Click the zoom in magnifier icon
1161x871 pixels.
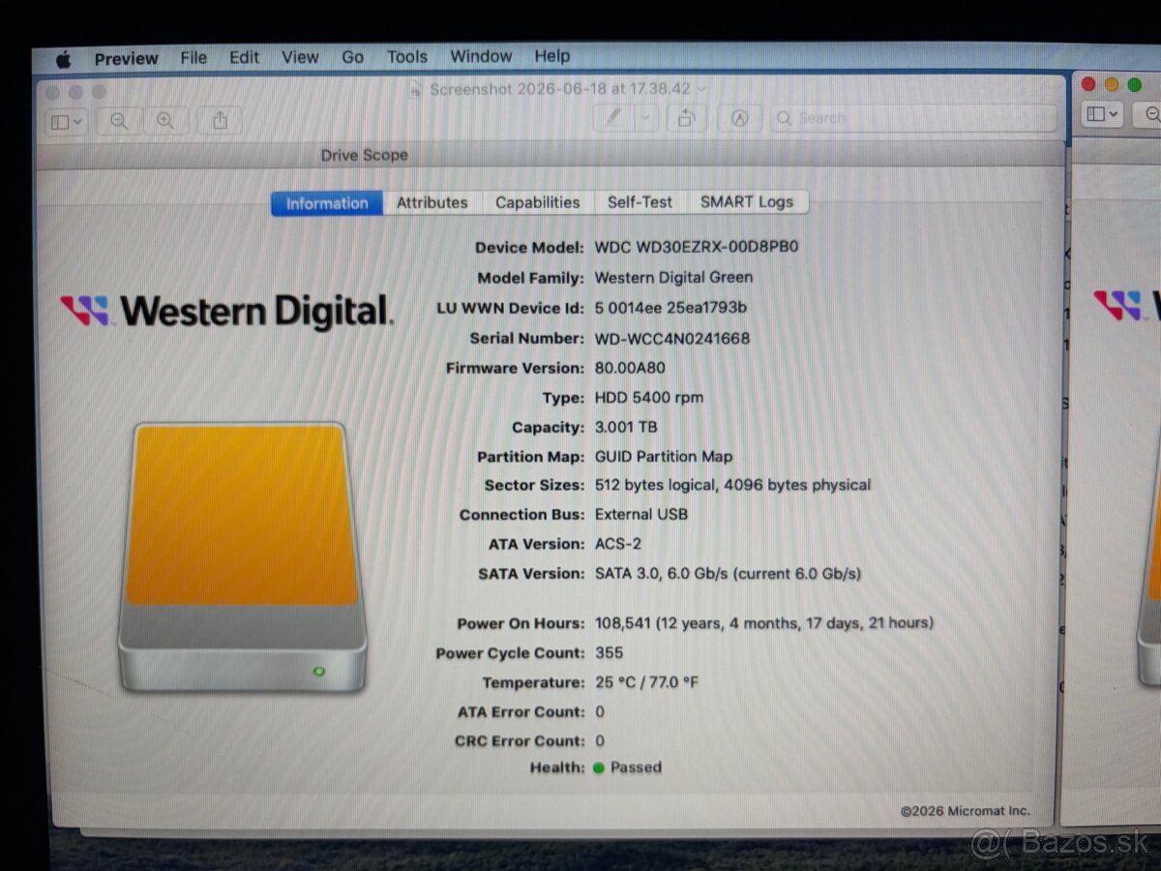click(x=165, y=121)
